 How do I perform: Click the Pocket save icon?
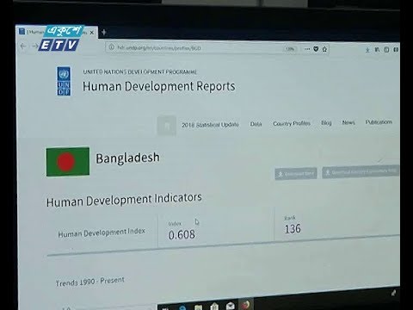click(316, 49)
